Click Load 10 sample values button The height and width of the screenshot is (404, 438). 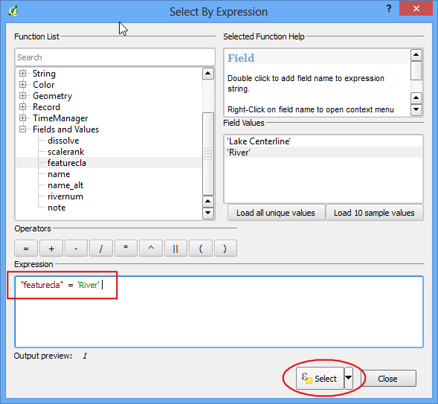[374, 213]
